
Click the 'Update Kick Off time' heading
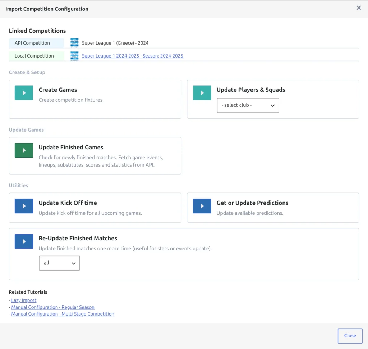click(68, 203)
